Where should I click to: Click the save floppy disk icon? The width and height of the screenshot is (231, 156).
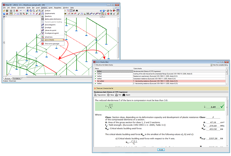tap(7, 11)
